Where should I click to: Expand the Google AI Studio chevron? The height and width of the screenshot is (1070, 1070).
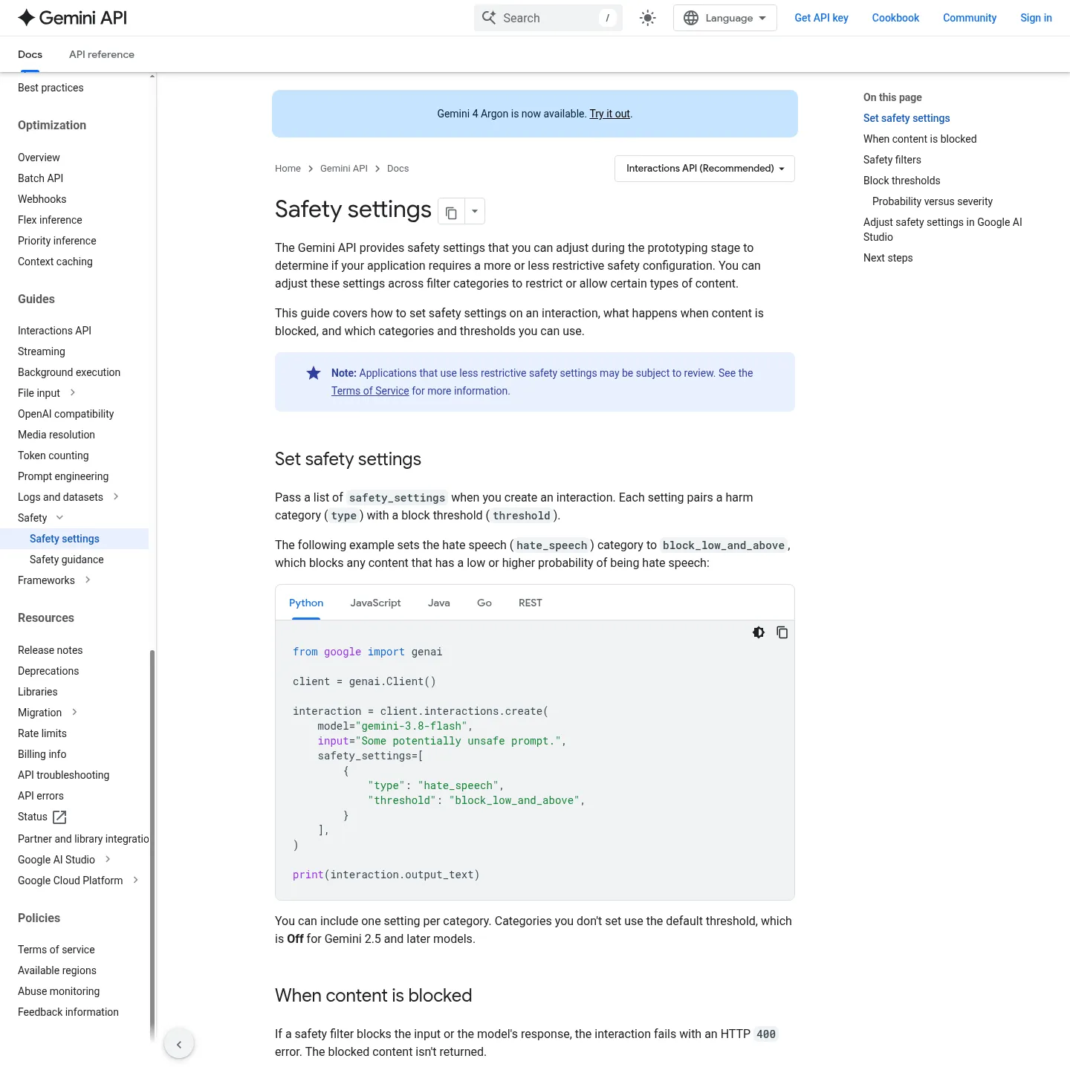[108, 859]
